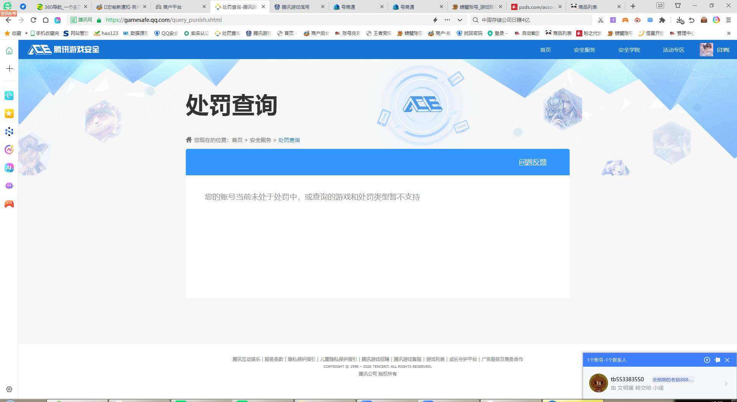Expand the favorites star dropdown arrow

tap(26, 33)
